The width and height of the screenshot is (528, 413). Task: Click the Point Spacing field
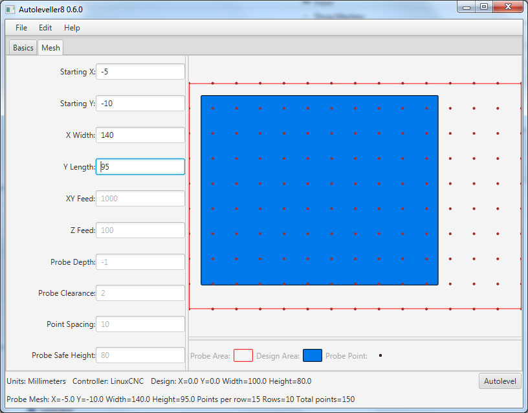(140, 324)
